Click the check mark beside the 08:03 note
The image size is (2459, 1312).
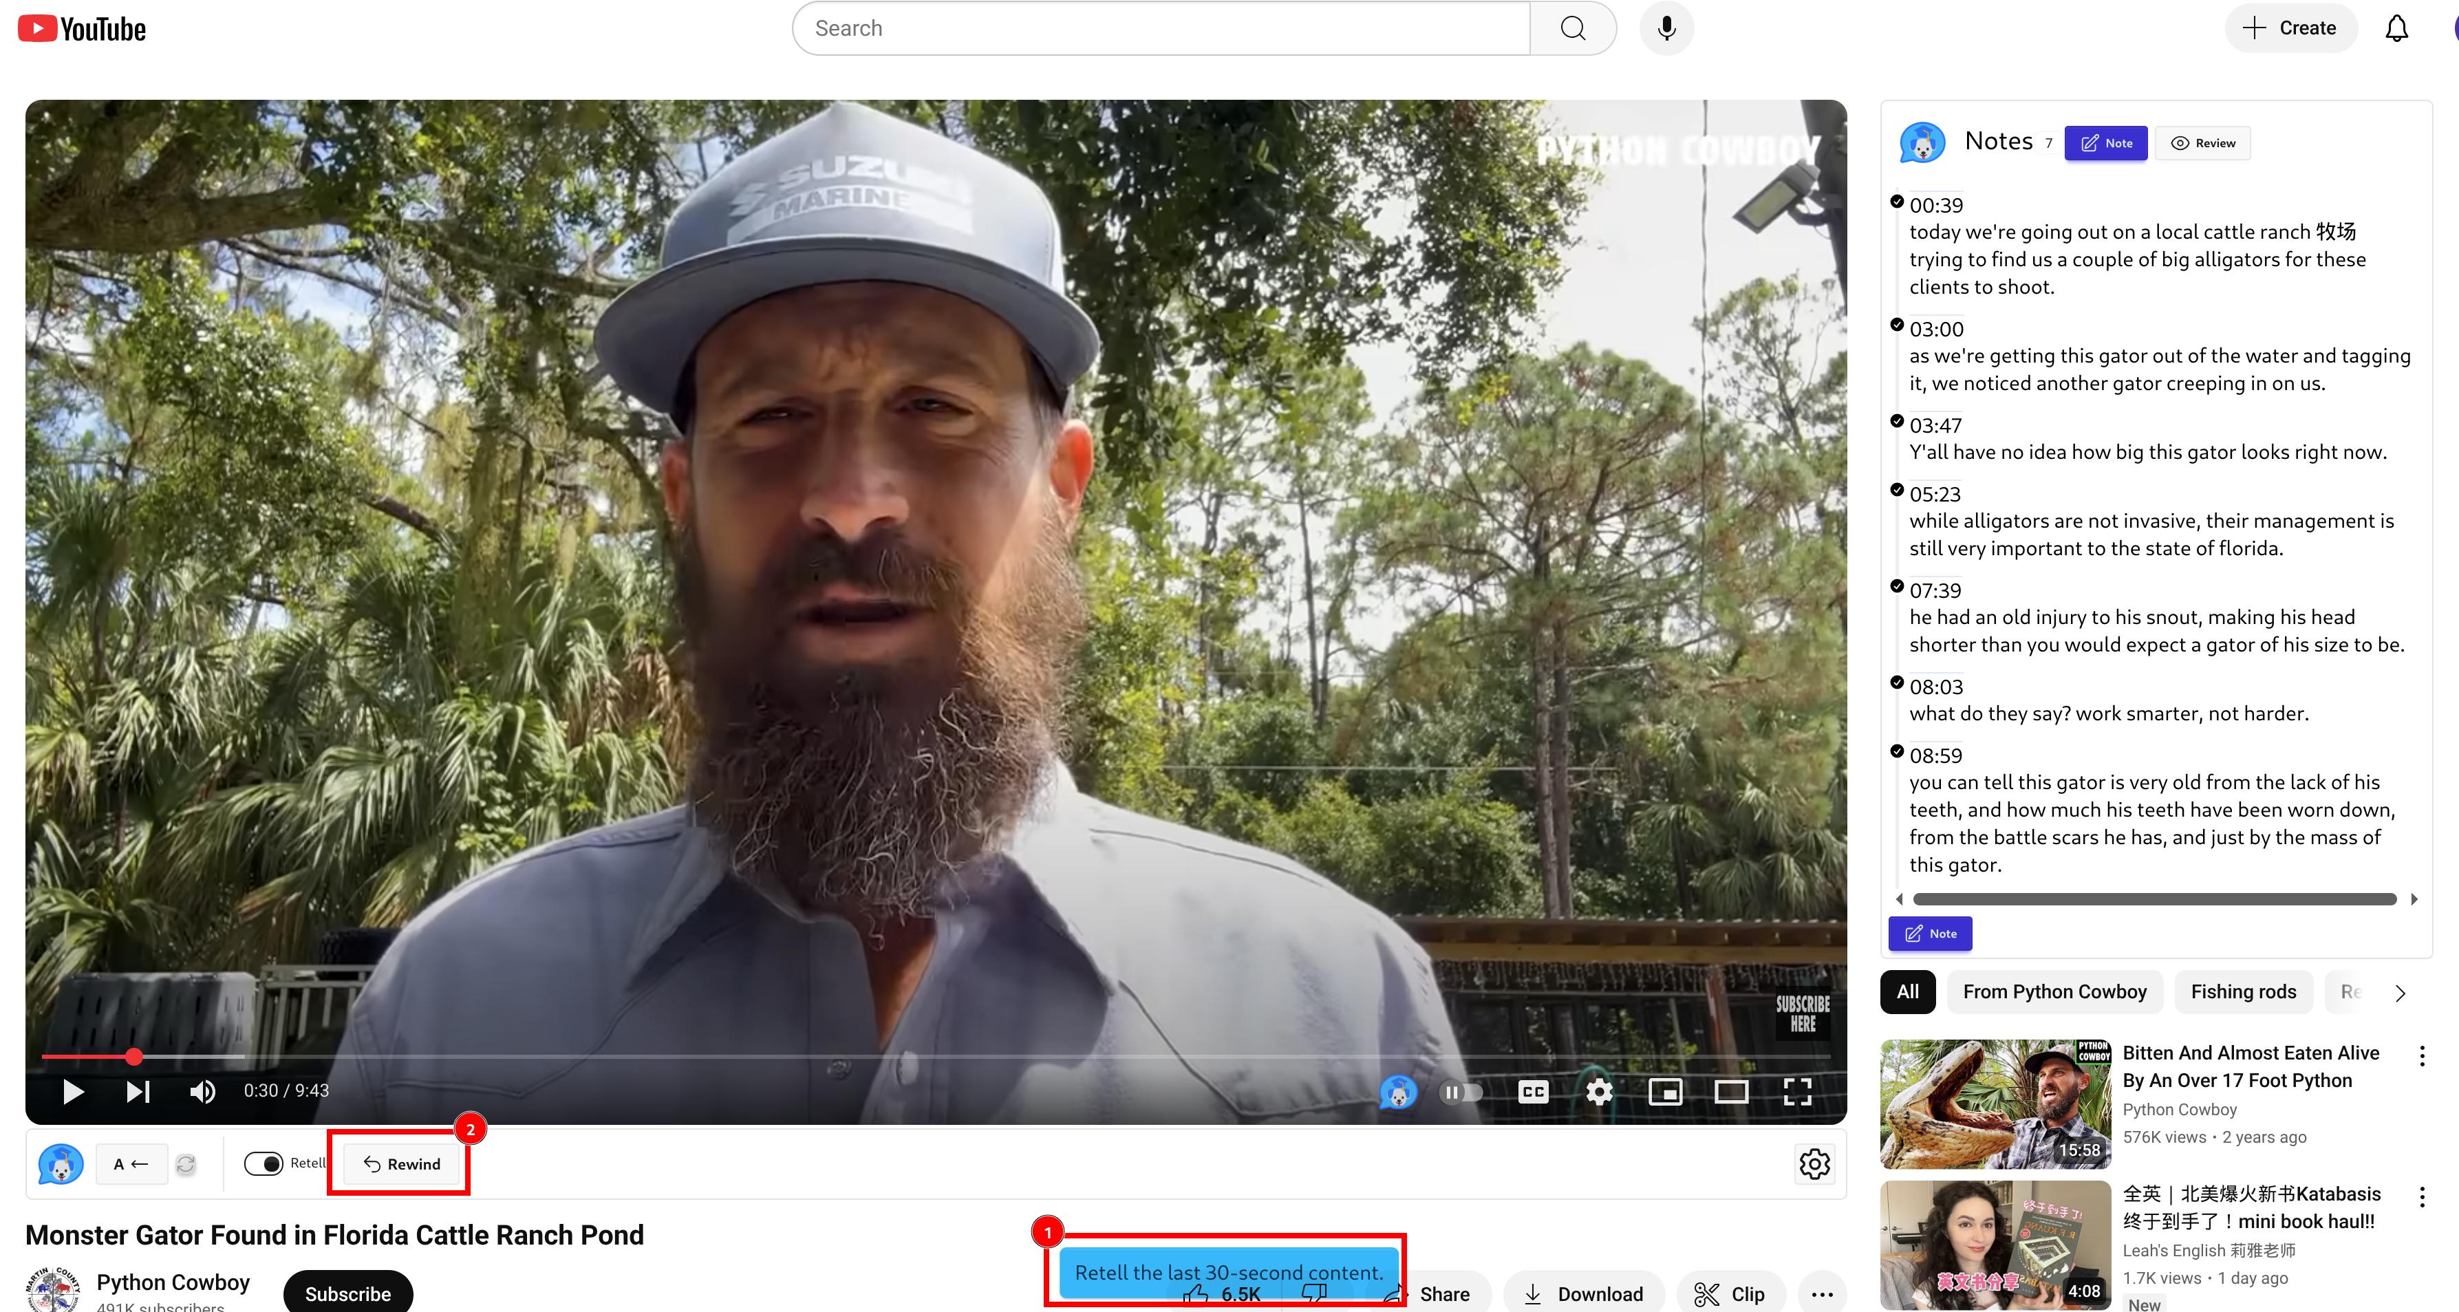pos(1897,682)
